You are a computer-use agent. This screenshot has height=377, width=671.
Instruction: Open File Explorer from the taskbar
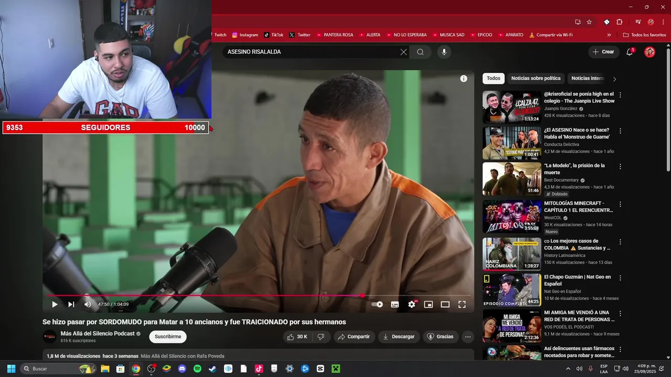point(105,369)
